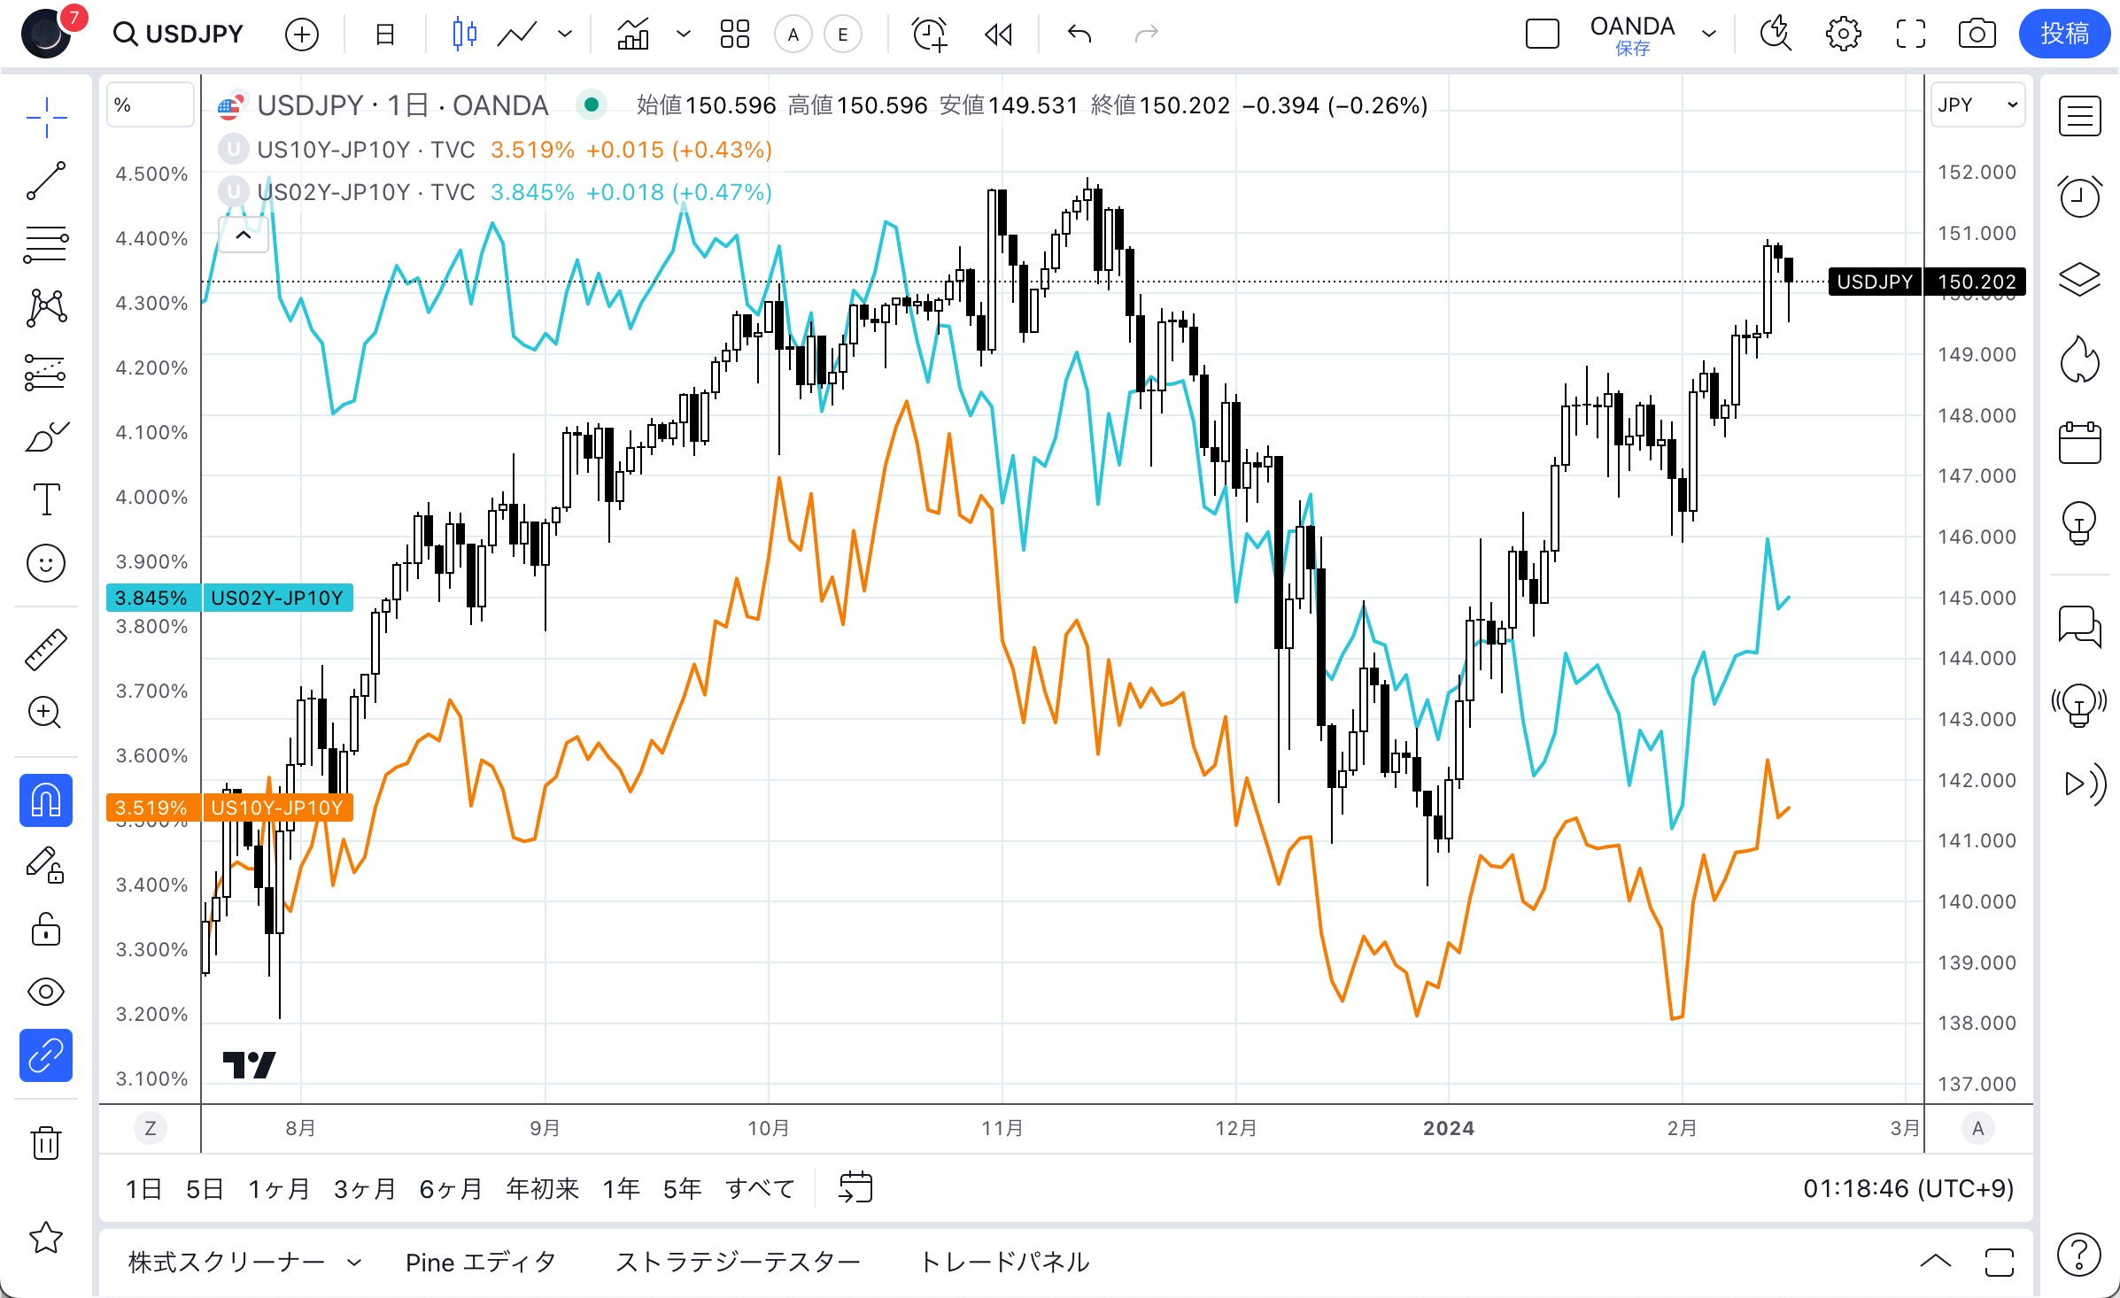Open the economic calendar panel
2120x1298 pixels.
tap(2079, 442)
